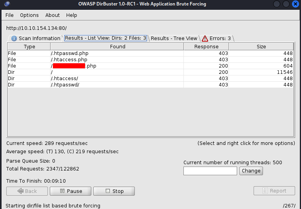Switch to Results - Tree View tab
Screen dimensions: 301x209
[174, 38]
